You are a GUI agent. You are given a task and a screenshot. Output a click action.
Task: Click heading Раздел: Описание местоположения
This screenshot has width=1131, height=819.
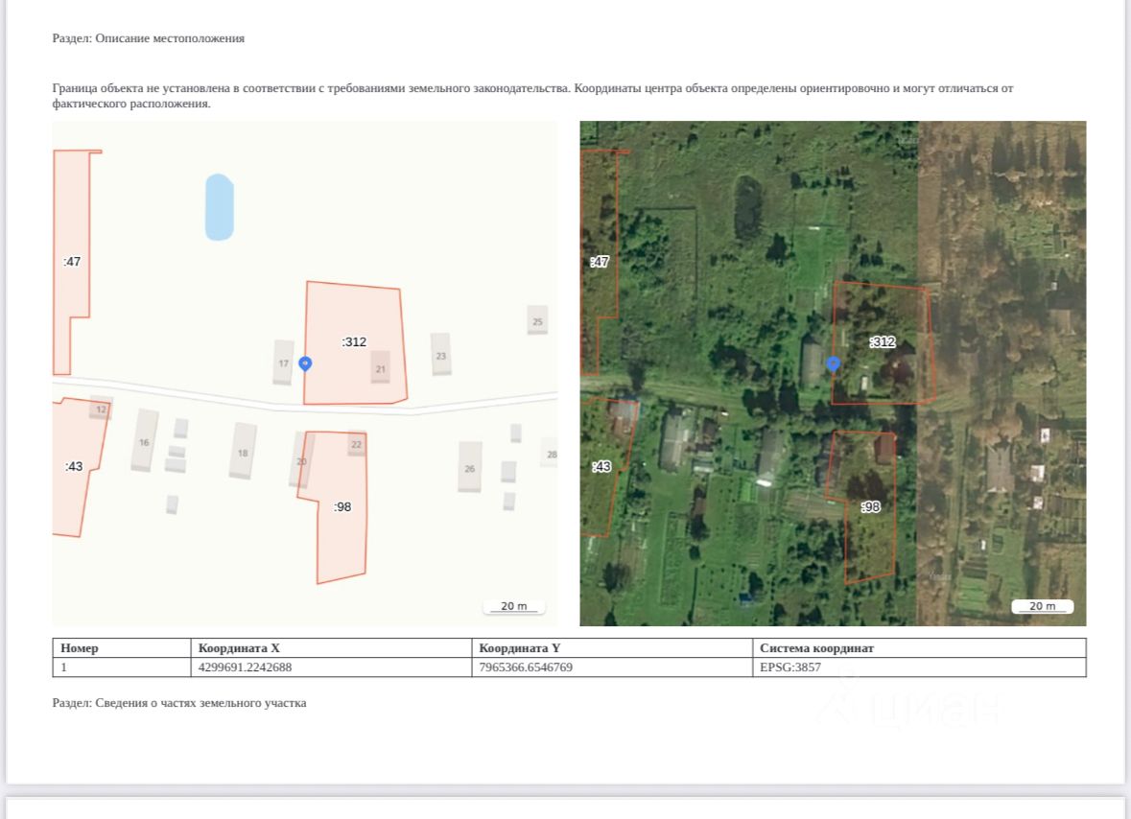(148, 38)
